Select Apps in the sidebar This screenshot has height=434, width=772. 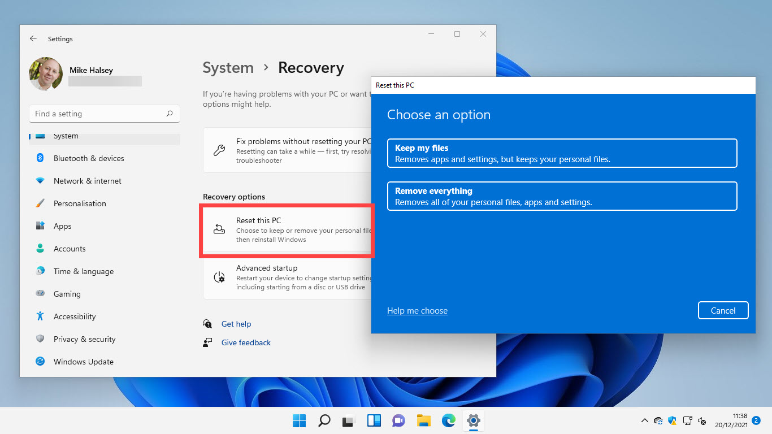(63, 226)
